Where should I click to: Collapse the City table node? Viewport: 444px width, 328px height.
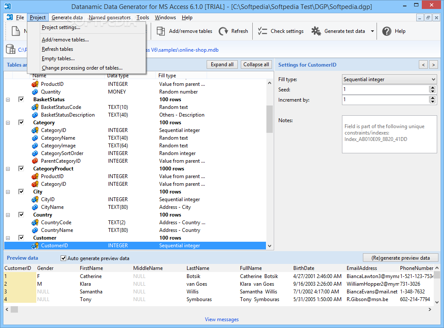[x=8, y=192]
